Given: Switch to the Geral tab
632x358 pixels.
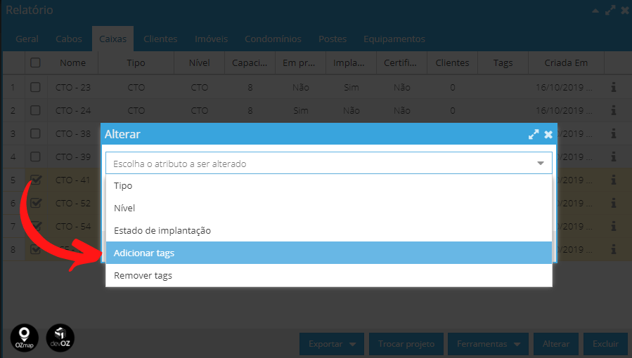Looking at the screenshot, I should tap(27, 39).
